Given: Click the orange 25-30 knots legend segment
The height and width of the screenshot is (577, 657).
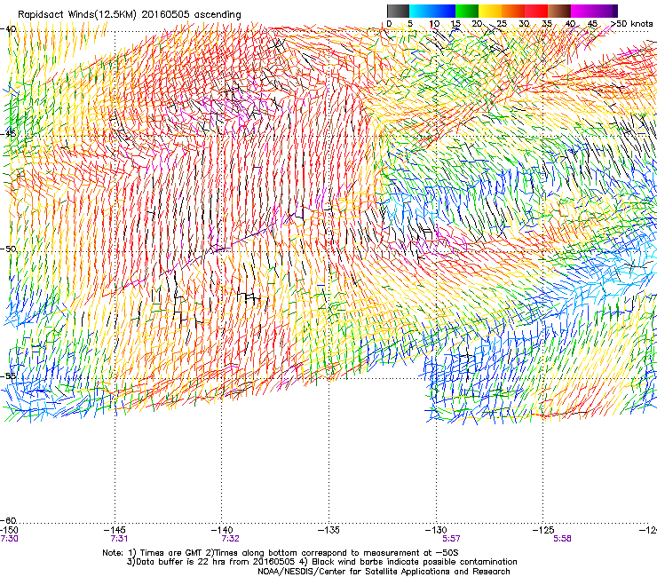Looking at the screenshot, I should (x=513, y=11).
